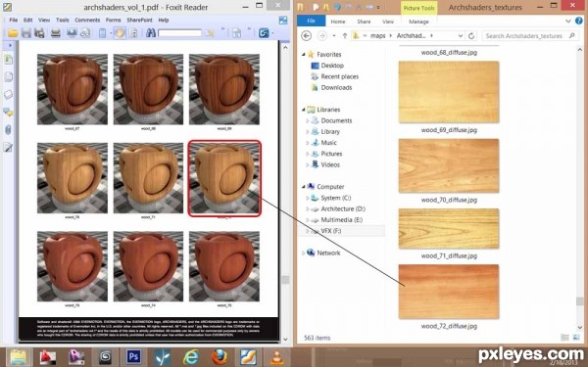The height and width of the screenshot is (367, 588).
Task: Open the Comments menu in Foxit Reader
Action: pyautogui.click(x=87, y=21)
